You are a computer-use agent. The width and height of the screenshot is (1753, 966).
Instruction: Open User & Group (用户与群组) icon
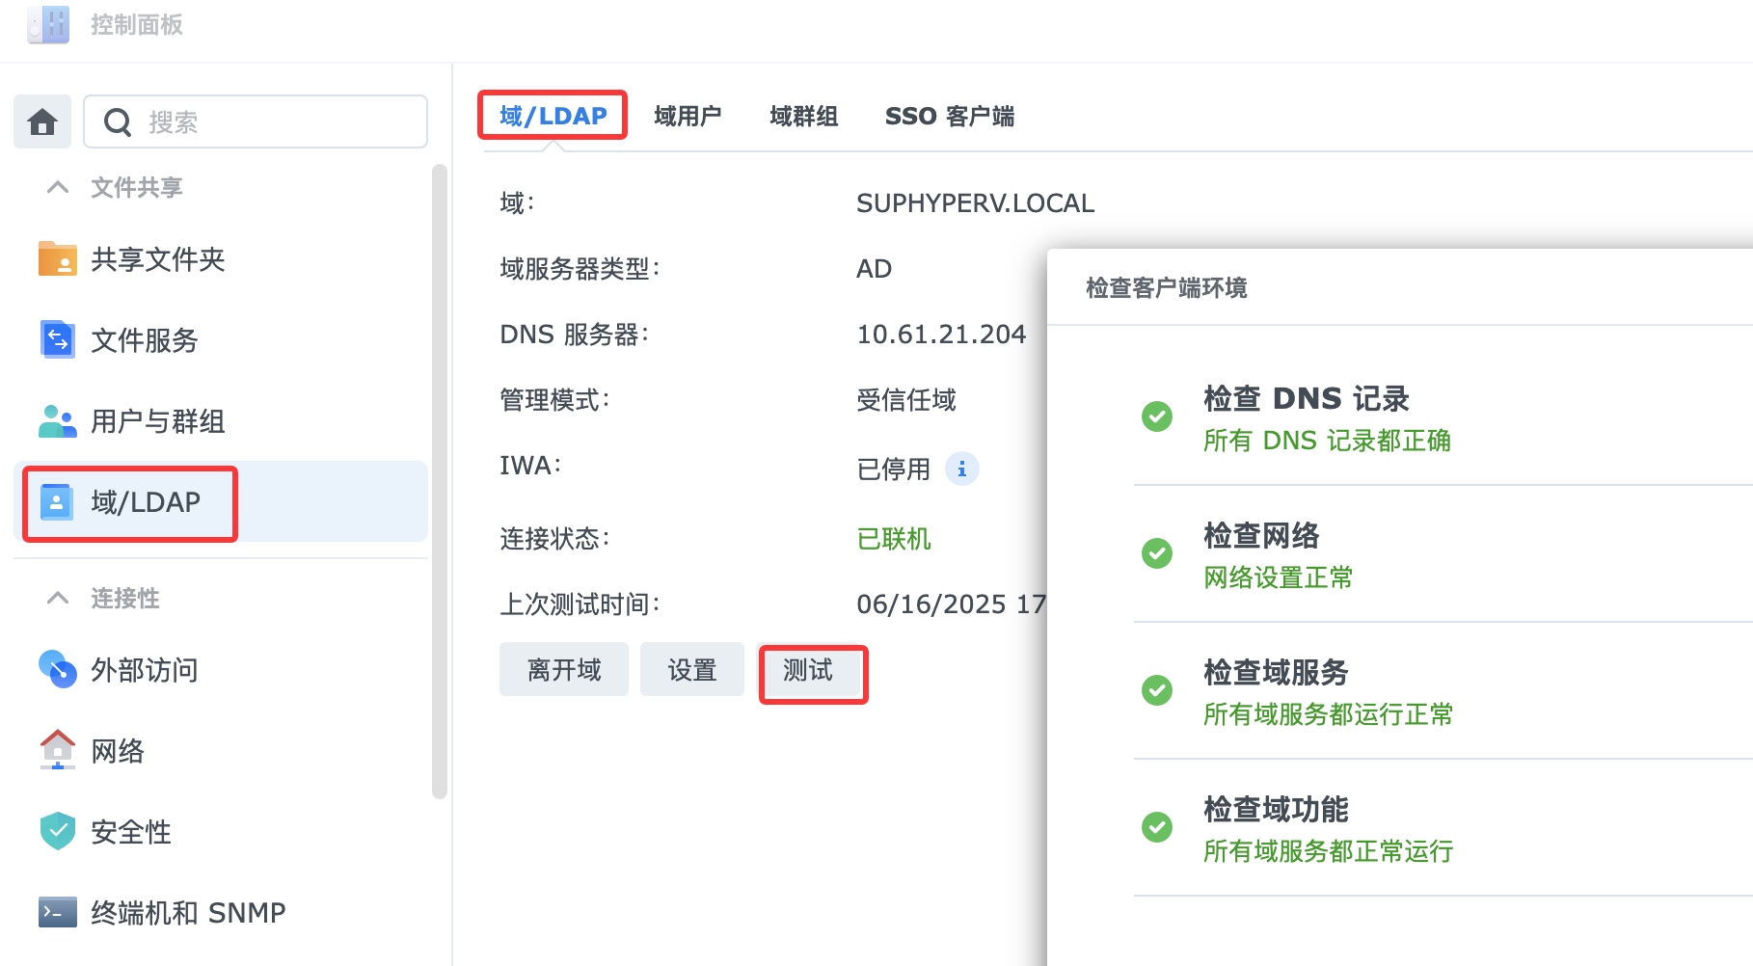click(58, 421)
